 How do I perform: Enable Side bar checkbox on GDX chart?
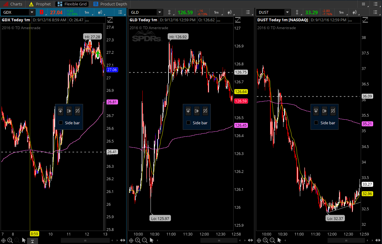(x=61, y=123)
